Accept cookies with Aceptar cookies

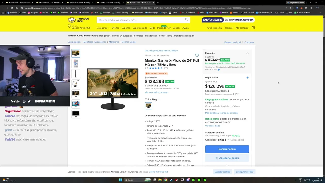tap(223, 172)
